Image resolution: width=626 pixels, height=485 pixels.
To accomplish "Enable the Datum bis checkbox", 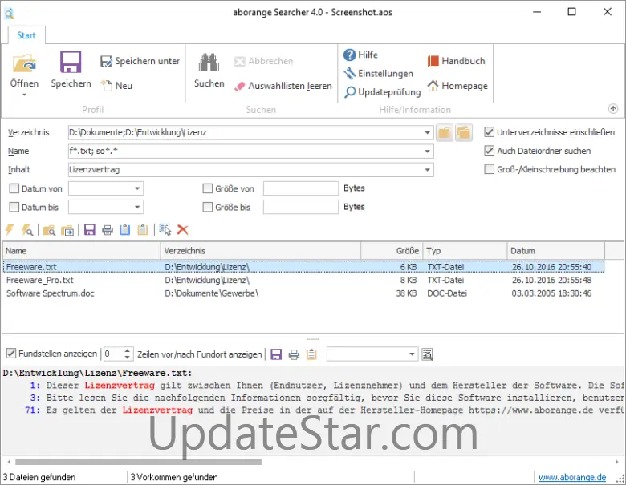I will (x=14, y=207).
